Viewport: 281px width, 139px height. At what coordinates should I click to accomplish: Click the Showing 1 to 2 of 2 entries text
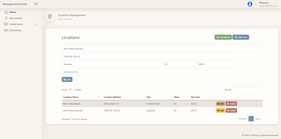coord(75,119)
